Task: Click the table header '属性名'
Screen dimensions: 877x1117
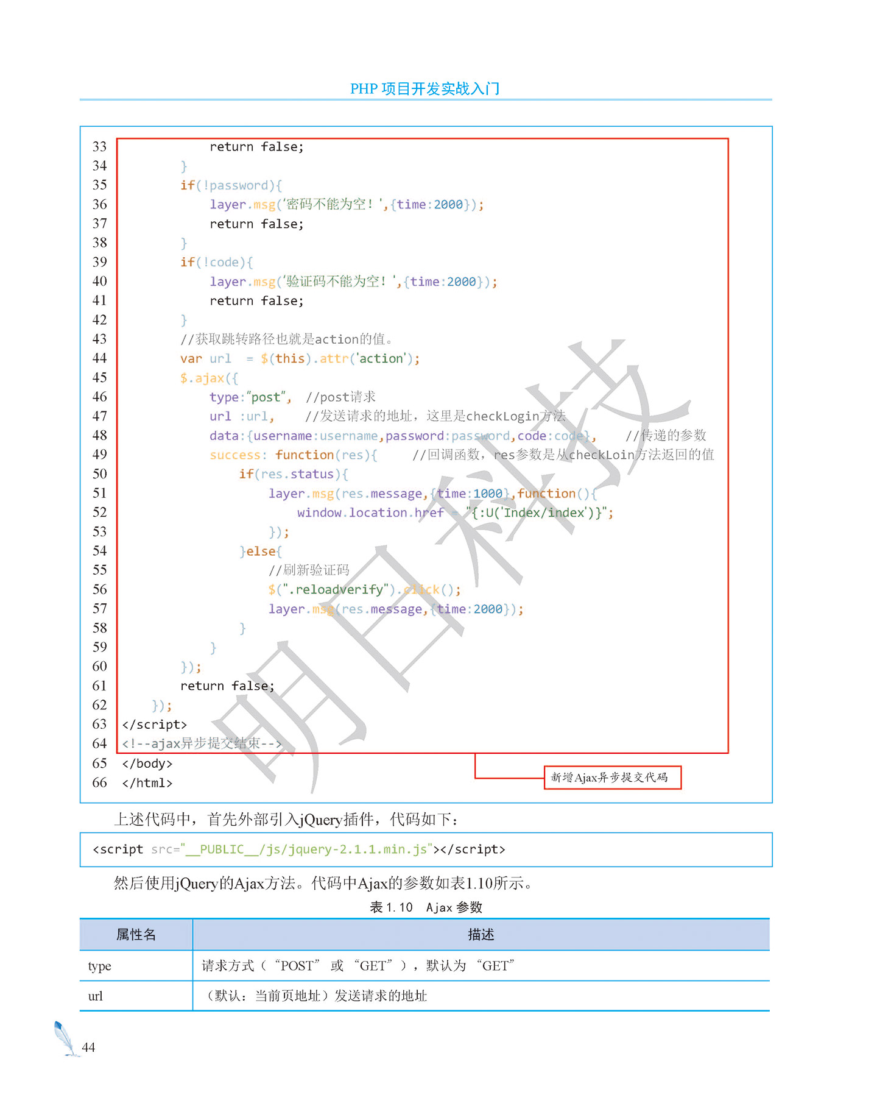Action: coord(136,935)
